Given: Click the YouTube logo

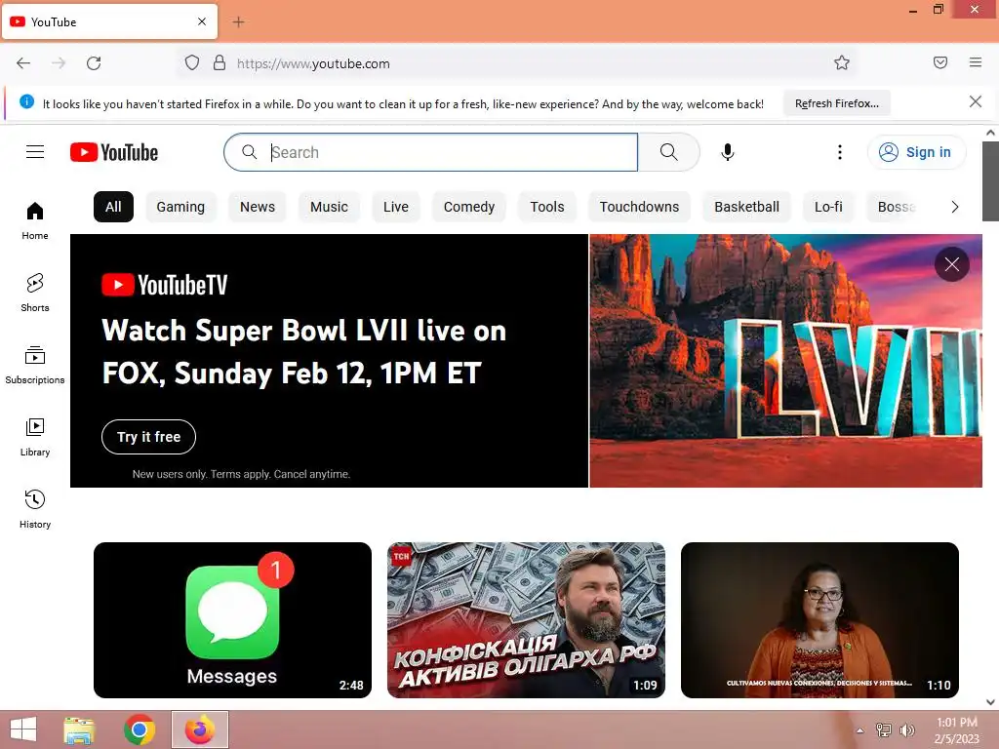Looking at the screenshot, I should pos(114,152).
